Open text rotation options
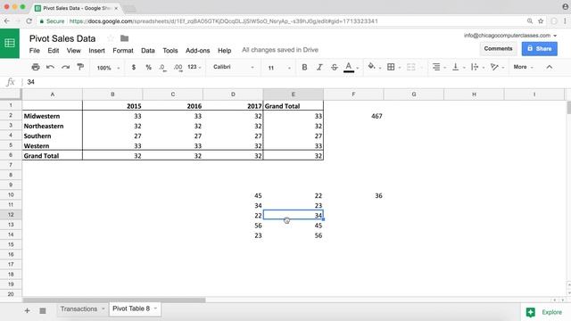Screen dimensions: 571x321 (x=494, y=67)
